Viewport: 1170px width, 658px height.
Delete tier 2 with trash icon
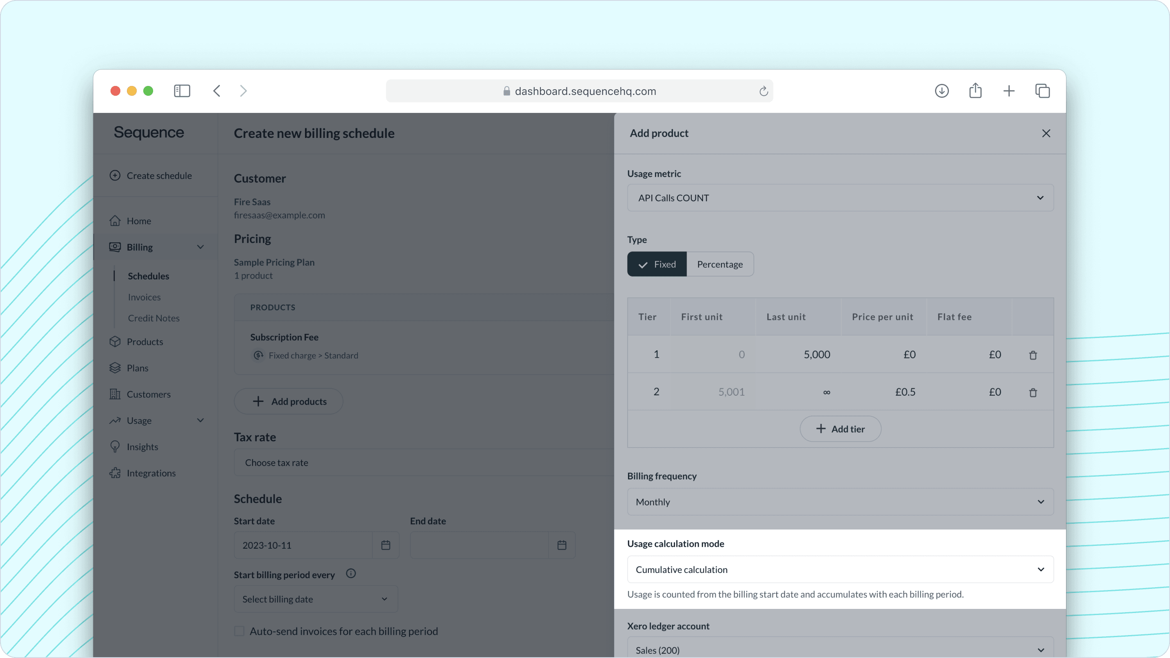point(1033,392)
